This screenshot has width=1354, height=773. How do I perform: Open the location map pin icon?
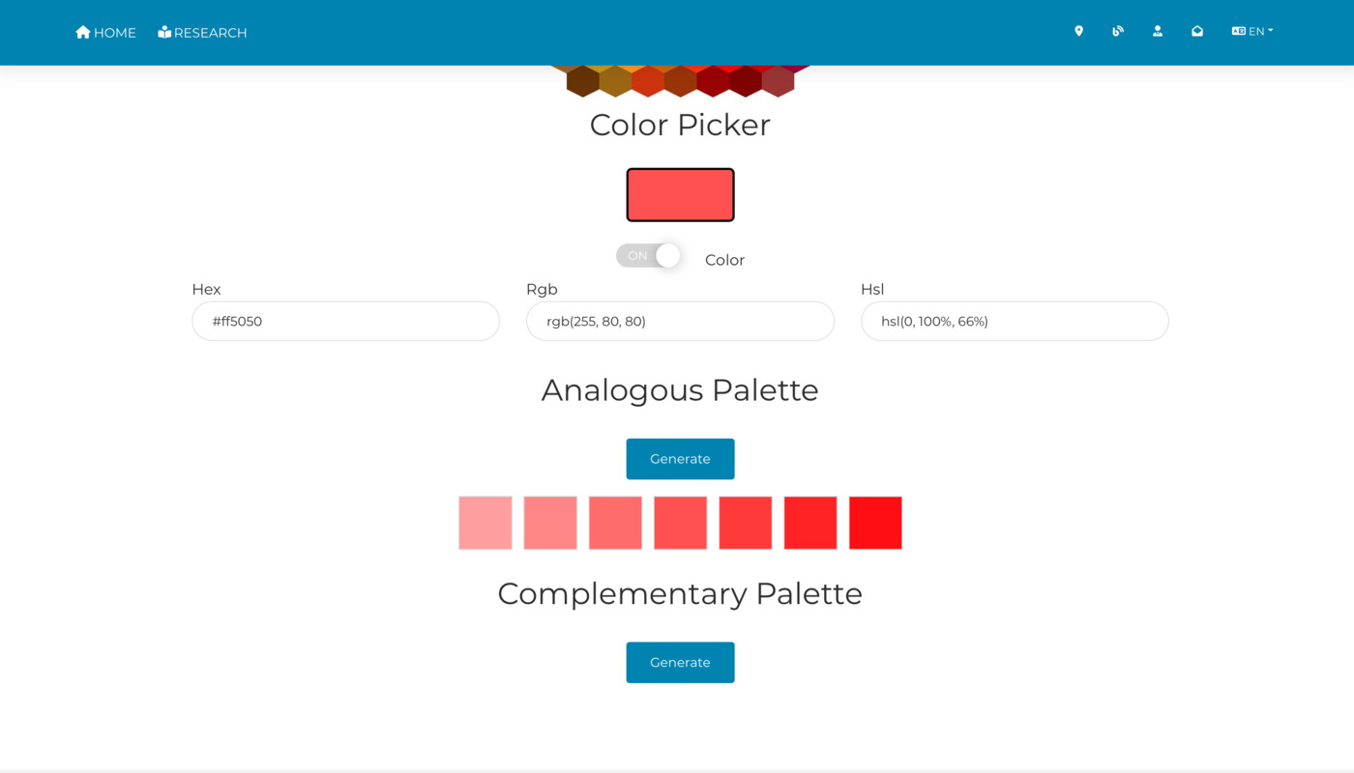(x=1078, y=32)
